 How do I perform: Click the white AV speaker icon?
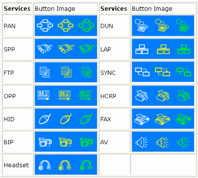[141, 142]
